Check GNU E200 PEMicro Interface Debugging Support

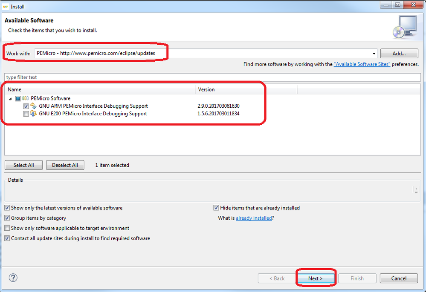tap(26, 114)
